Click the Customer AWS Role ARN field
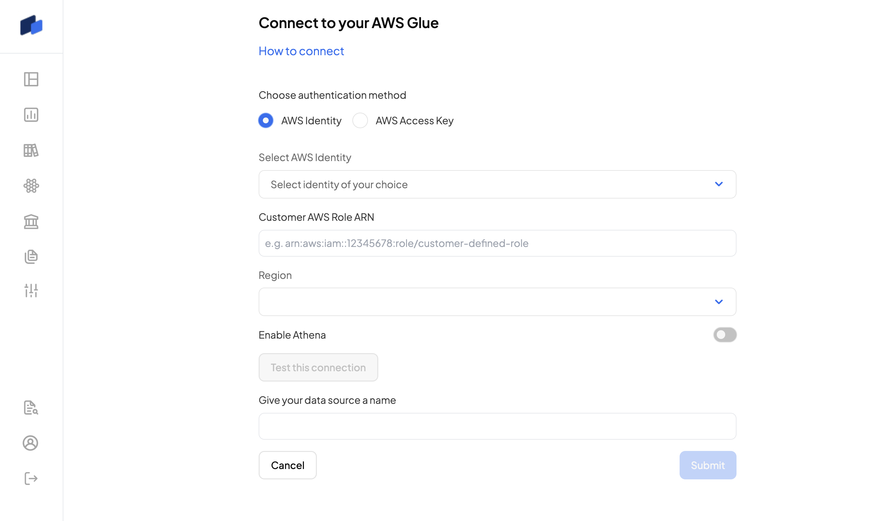Viewport: 871px width, 521px height. pyautogui.click(x=497, y=243)
